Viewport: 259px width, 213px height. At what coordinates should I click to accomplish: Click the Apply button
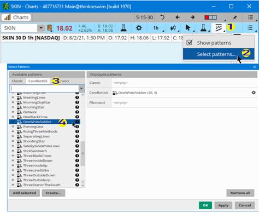coord(223,205)
